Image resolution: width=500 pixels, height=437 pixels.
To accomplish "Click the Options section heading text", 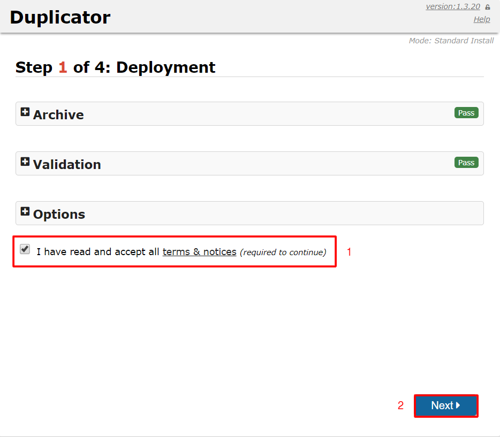I will pos(59,214).
